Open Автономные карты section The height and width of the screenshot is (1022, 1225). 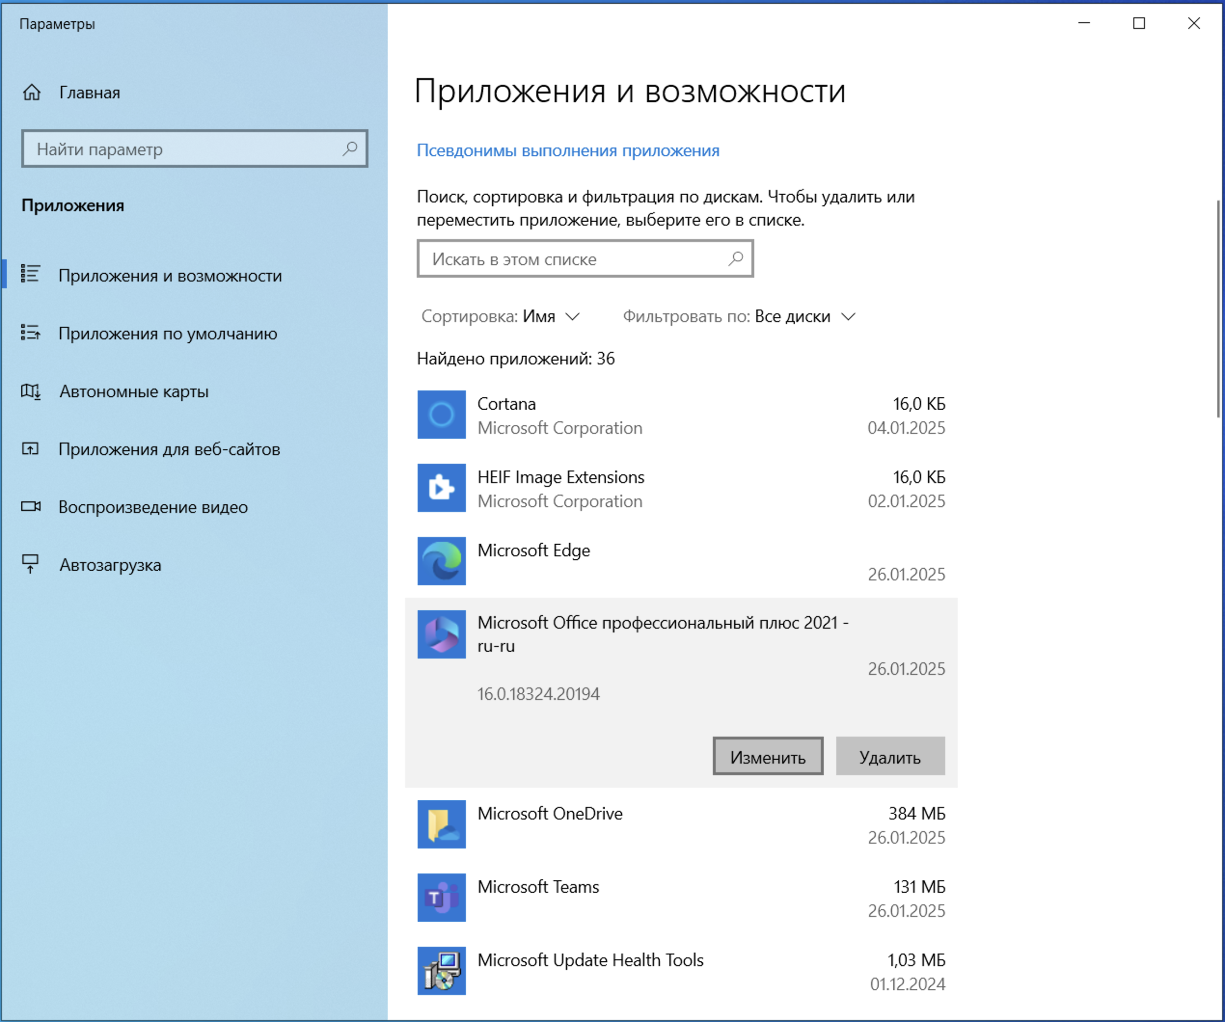click(194, 391)
